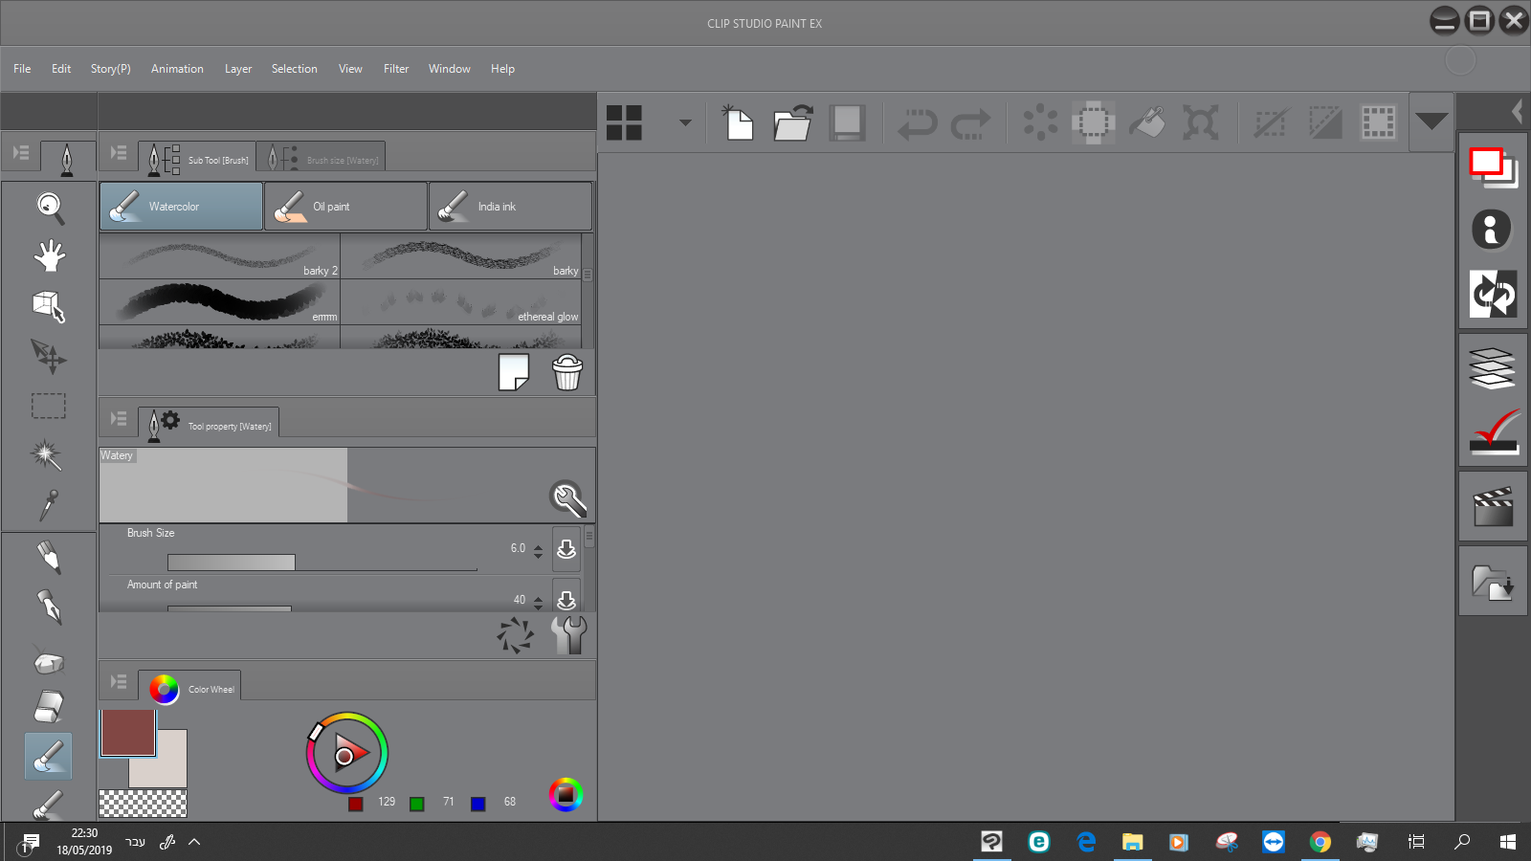Open the Layer menu

[238, 69]
